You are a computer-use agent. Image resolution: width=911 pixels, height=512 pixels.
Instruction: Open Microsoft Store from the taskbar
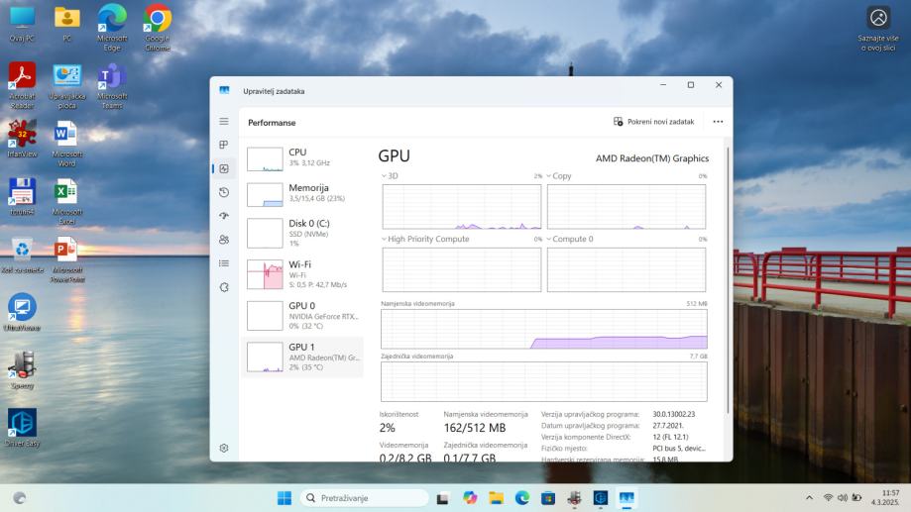point(548,498)
